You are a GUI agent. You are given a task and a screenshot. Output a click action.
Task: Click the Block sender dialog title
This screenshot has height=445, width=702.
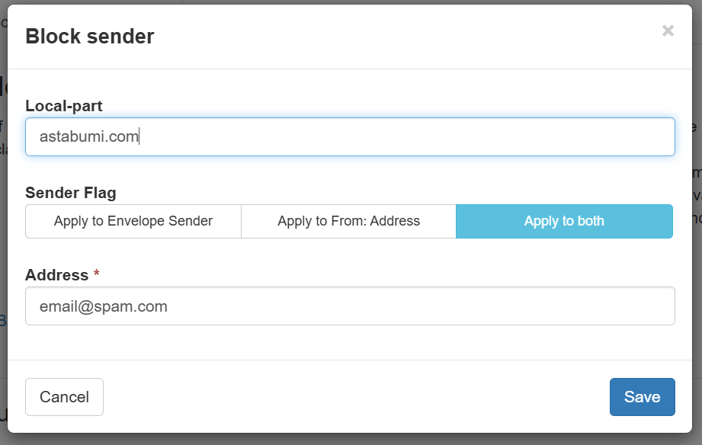click(90, 36)
